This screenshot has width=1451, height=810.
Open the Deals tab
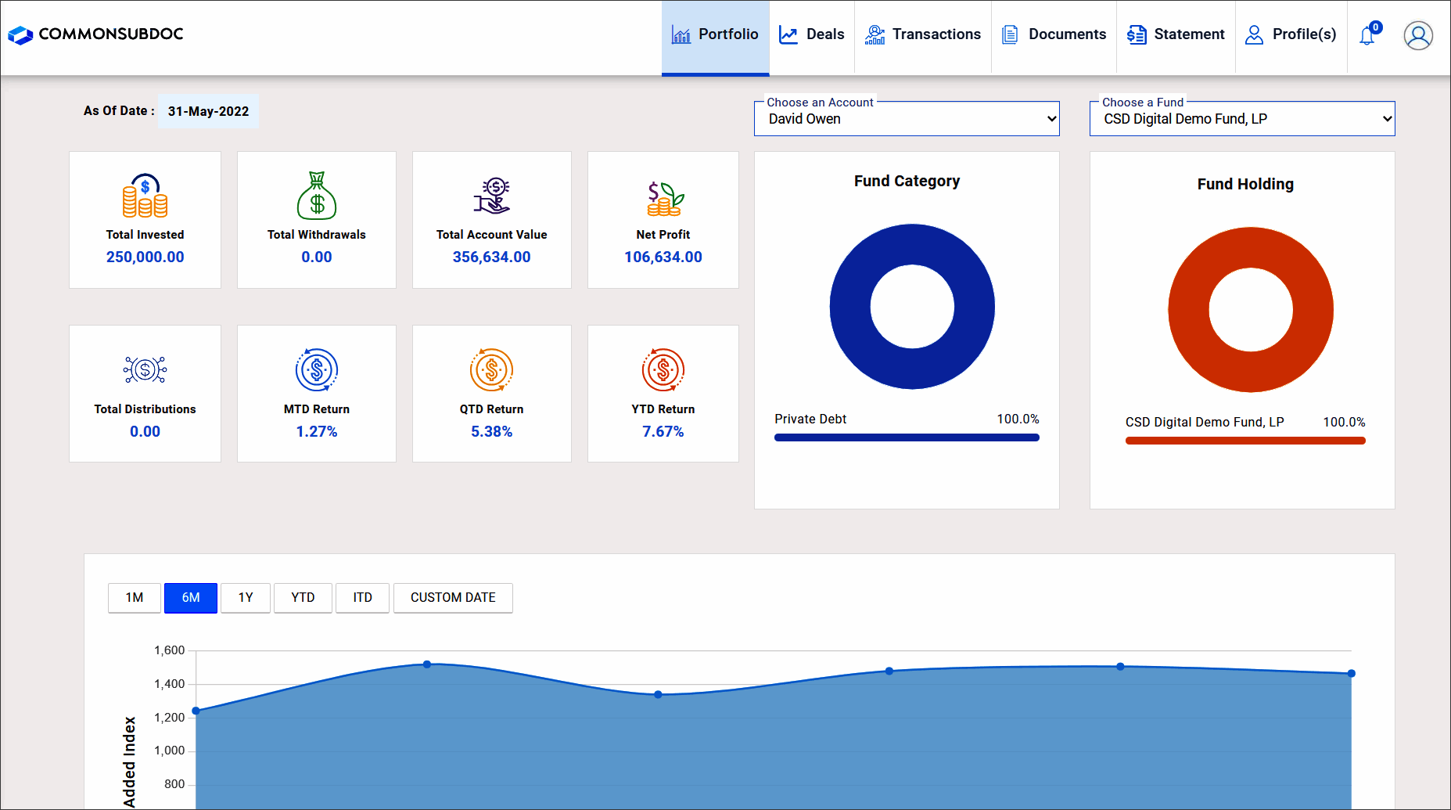tap(812, 34)
